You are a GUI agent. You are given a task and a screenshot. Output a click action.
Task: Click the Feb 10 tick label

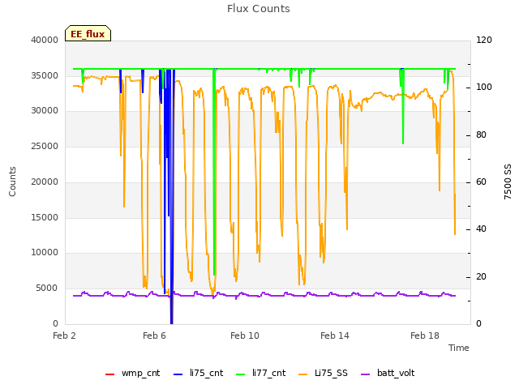245,336
